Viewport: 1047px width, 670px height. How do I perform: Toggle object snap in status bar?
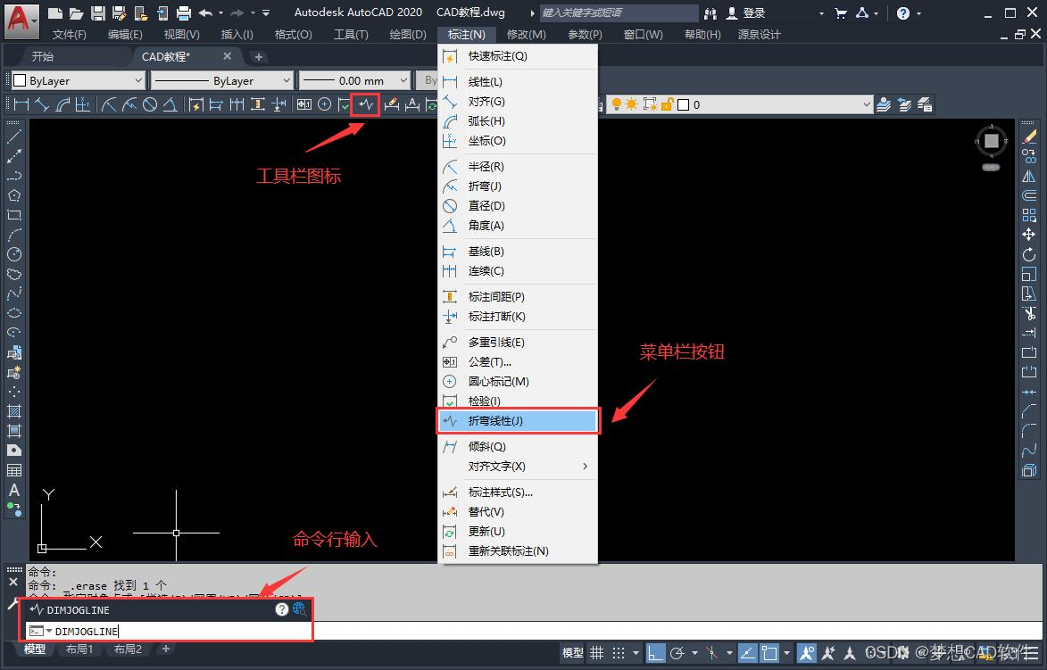[x=770, y=653]
